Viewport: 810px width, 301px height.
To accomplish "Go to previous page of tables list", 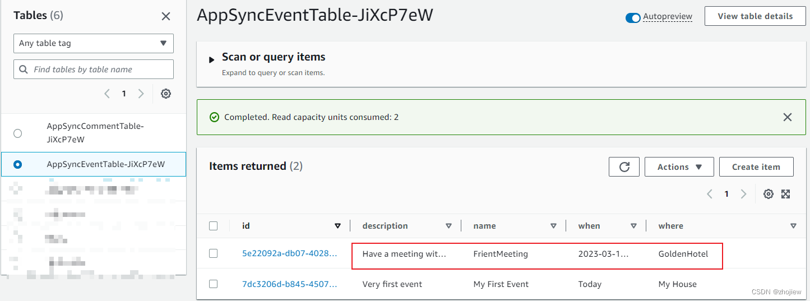I will click(x=107, y=94).
